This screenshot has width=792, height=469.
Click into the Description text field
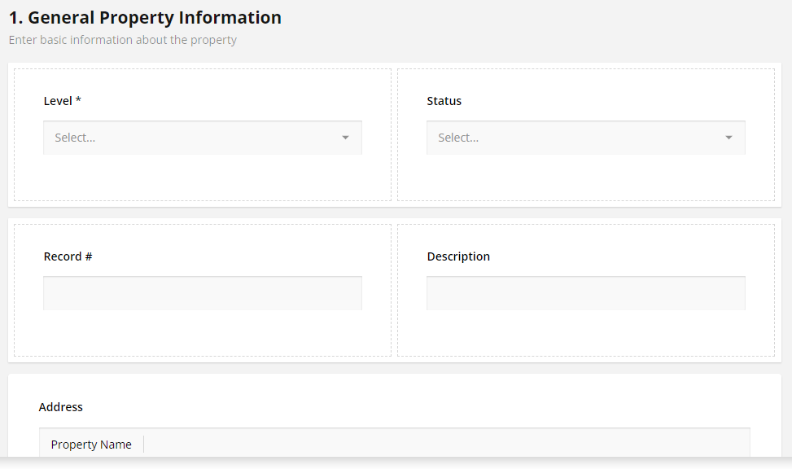pyautogui.click(x=585, y=293)
